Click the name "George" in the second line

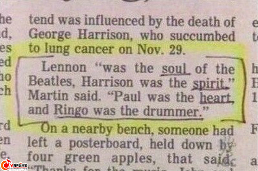(50, 35)
